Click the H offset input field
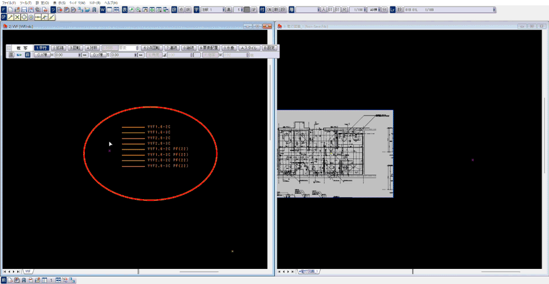 point(67,55)
